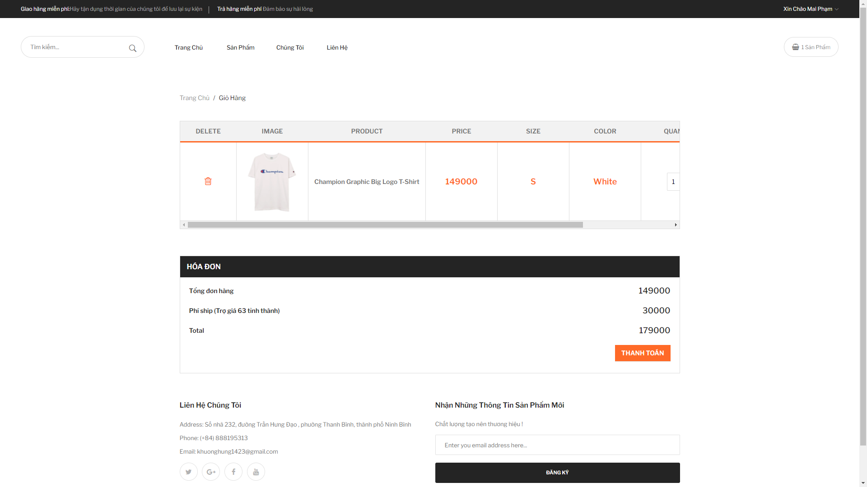This screenshot has width=867, height=487.
Task: Open the Sản Phẩm menu item
Action: point(240,47)
